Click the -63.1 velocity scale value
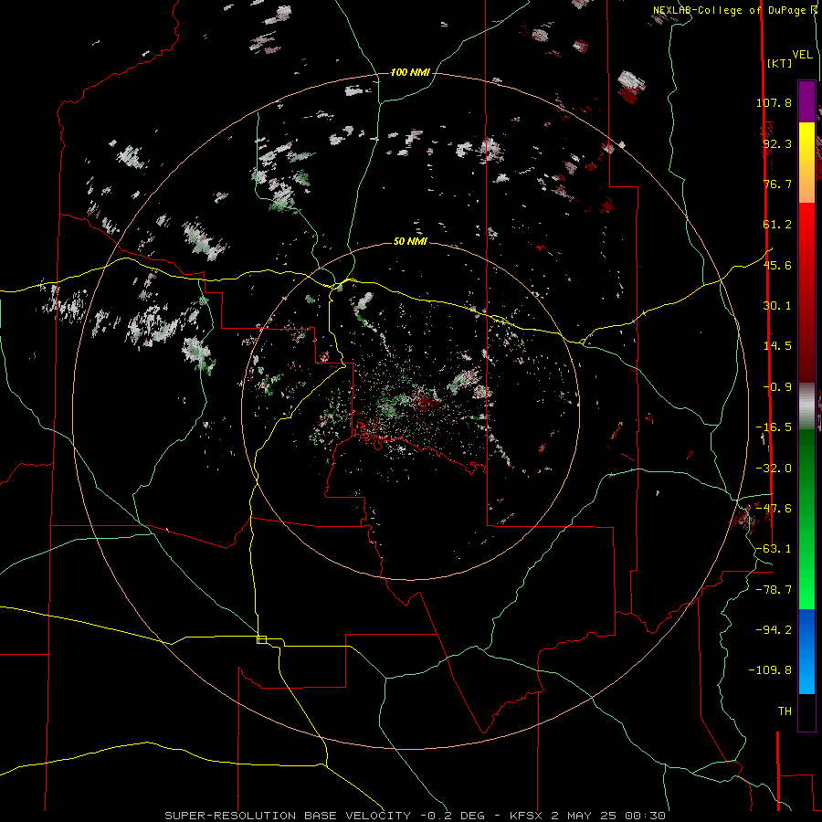 pos(774,549)
